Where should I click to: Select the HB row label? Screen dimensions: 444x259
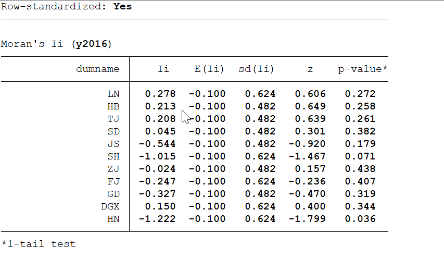tap(113, 106)
